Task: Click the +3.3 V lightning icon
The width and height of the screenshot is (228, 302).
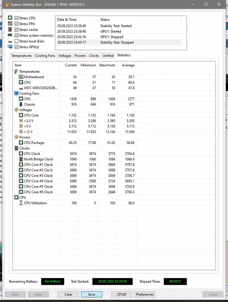Action: point(21,121)
